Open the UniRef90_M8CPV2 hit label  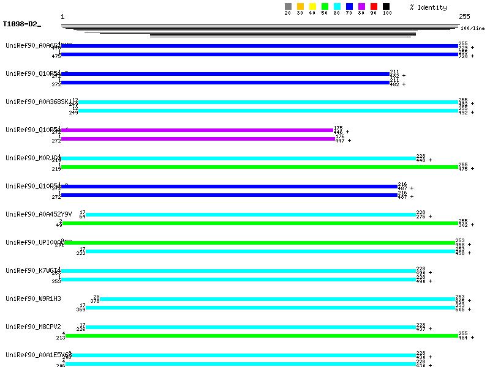pyautogui.click(x=34, y=327)
